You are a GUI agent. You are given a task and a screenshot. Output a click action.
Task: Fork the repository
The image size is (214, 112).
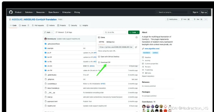185,19
